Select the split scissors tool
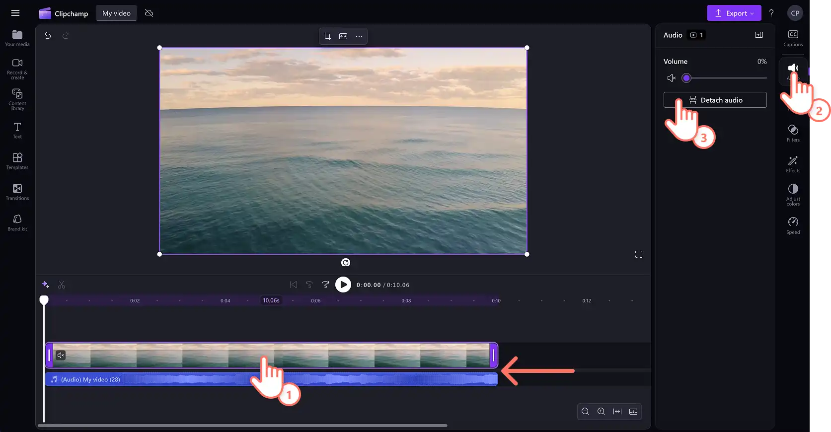 (x=62, y=285)
